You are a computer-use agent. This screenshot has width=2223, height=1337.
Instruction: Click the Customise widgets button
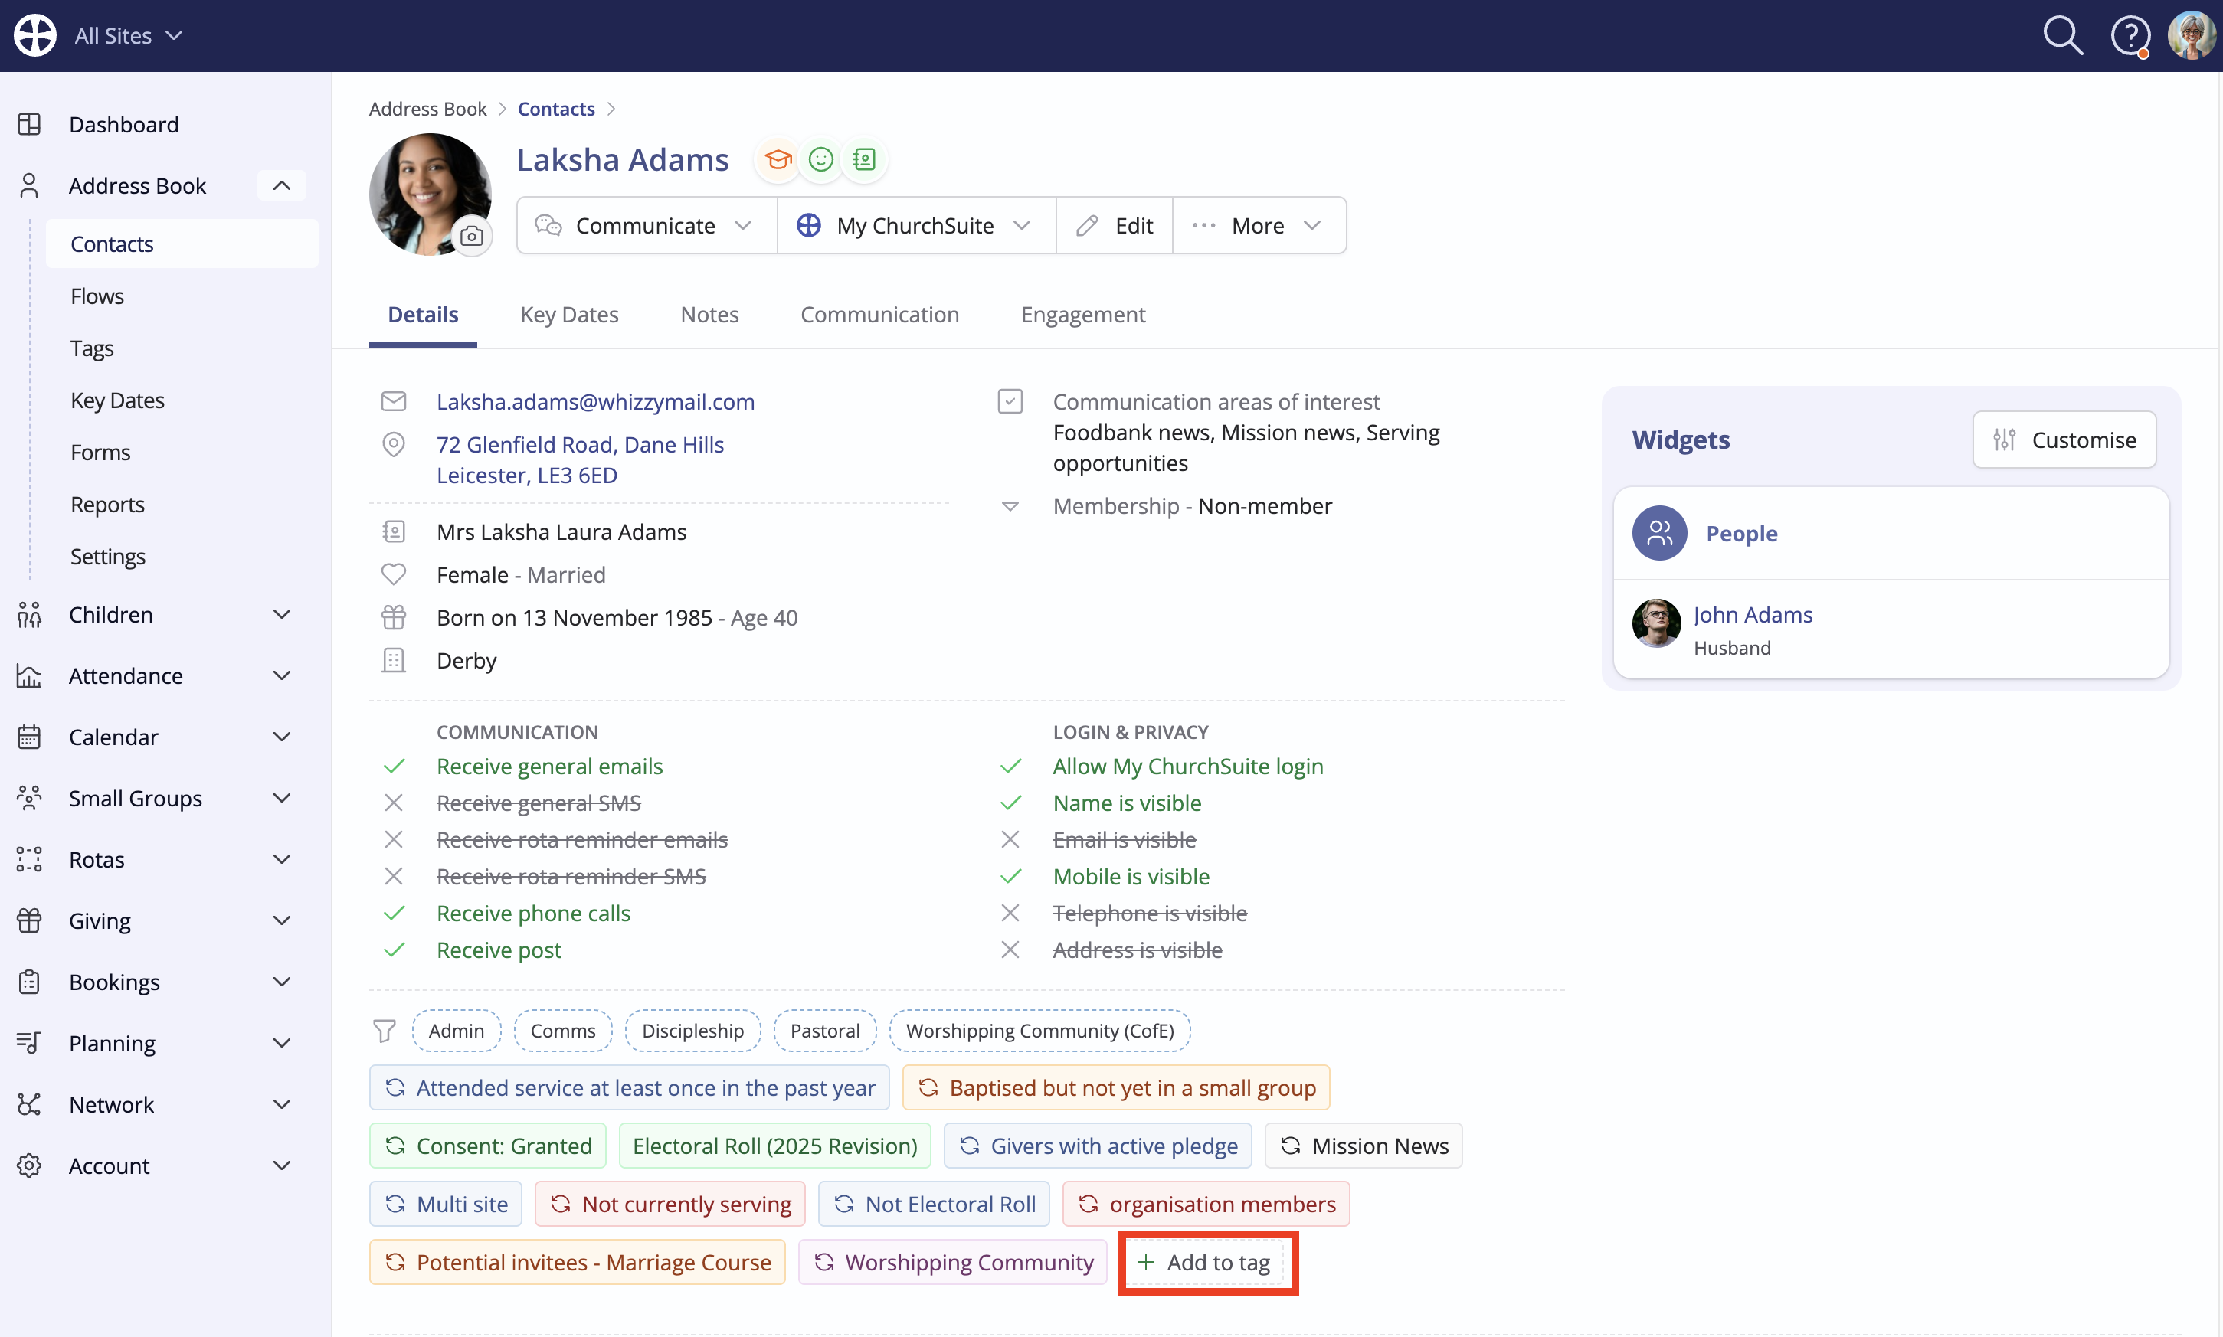coord(2064,440)
